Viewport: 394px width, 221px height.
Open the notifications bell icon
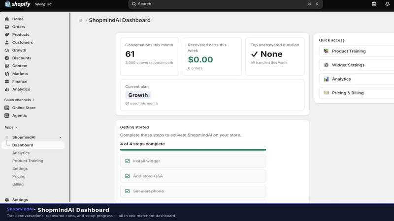(387, 4)
